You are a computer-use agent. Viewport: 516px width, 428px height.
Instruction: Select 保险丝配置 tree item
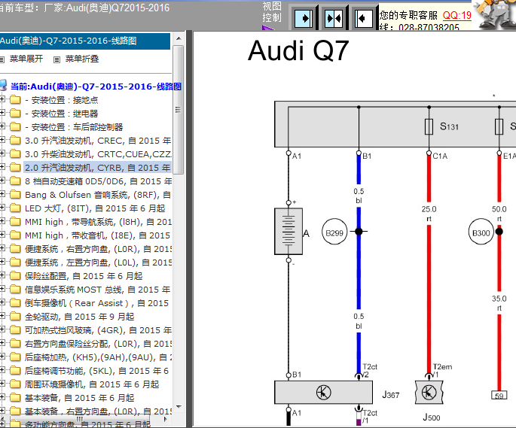tap(84, 276)
